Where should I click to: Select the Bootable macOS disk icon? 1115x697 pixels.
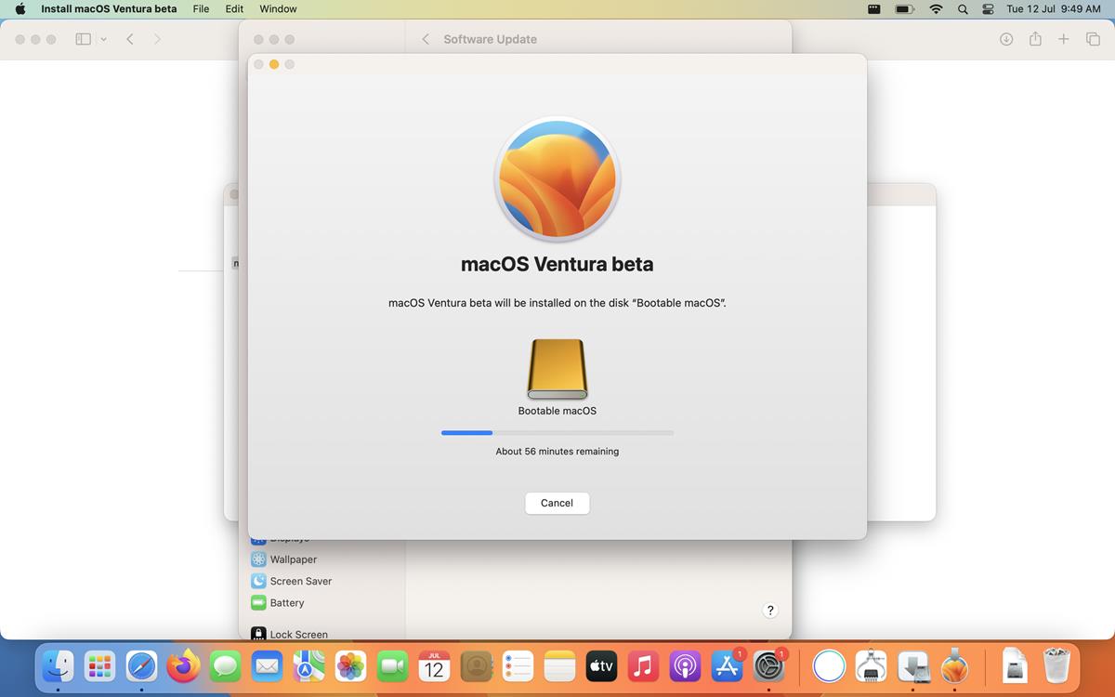557,370
